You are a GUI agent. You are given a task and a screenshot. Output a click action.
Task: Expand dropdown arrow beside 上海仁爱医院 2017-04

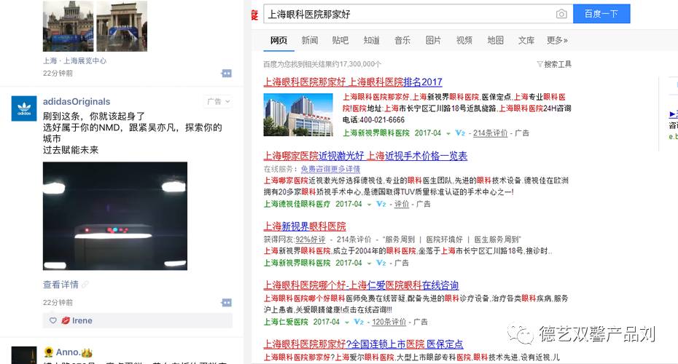347,322
